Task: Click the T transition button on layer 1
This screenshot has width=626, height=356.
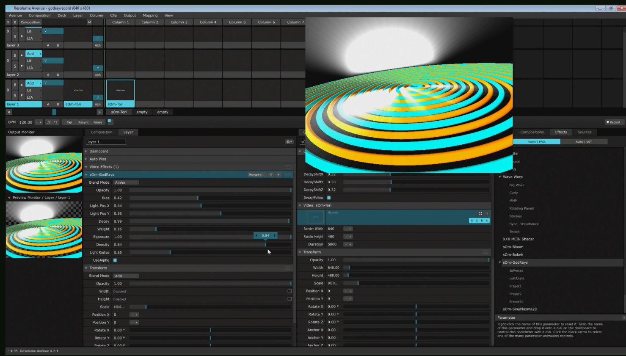Action: click(98, 97)
